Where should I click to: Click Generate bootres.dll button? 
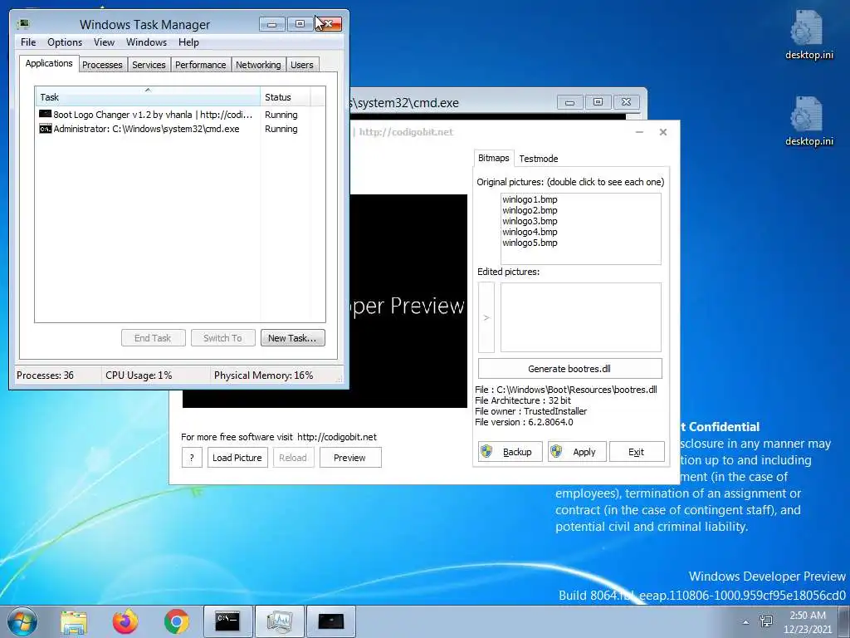[569, 368]
